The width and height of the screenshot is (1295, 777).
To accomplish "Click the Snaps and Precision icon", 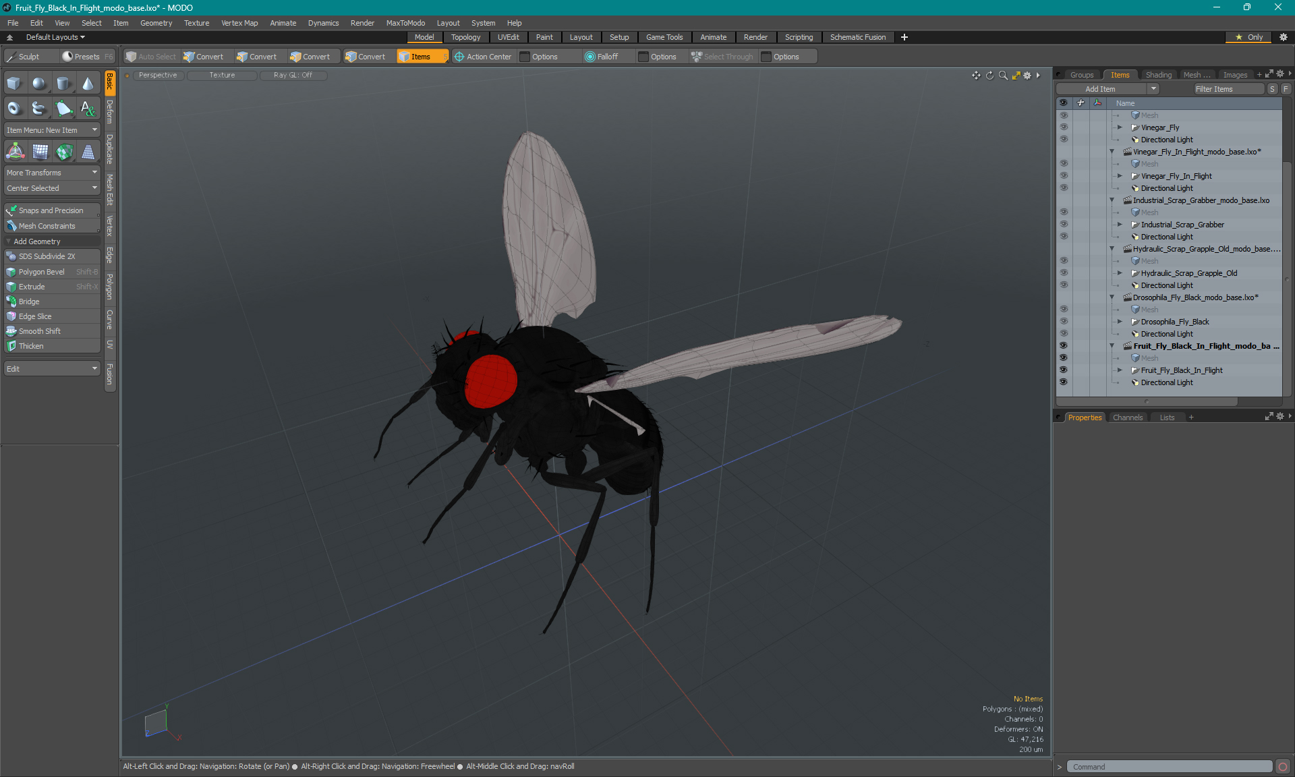I will click(x=12, y=209).
